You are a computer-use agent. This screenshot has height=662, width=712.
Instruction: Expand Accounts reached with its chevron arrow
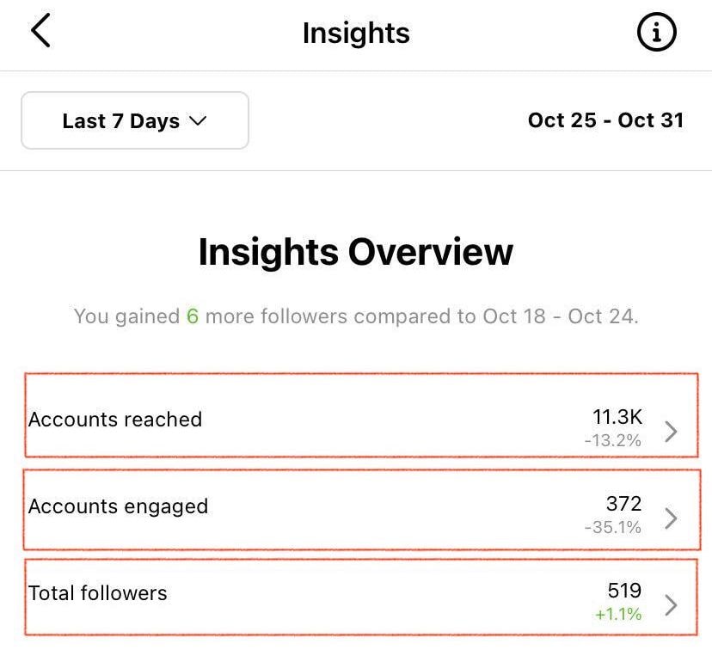click(672, 431)
